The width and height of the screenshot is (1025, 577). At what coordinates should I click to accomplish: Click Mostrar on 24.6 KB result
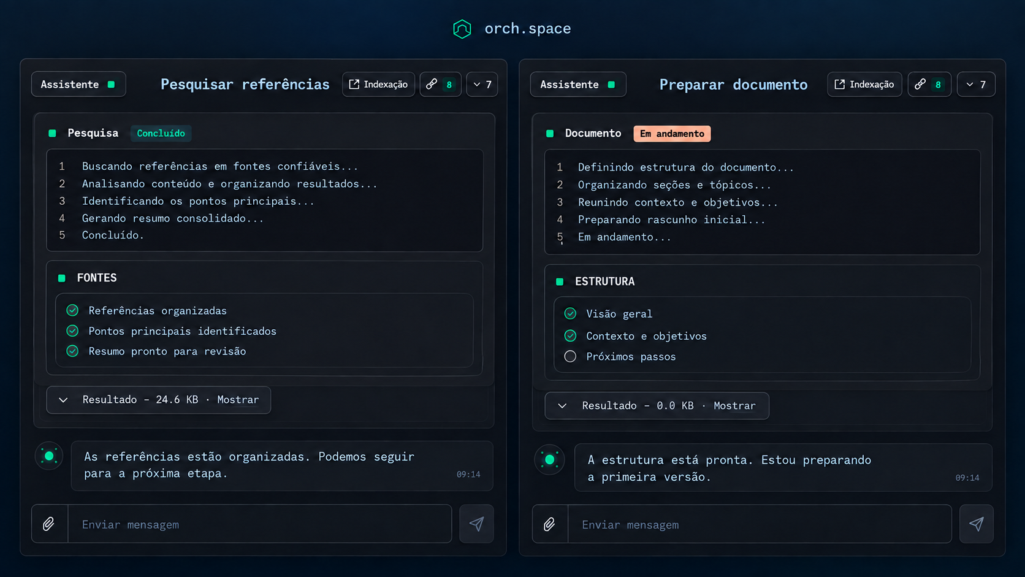click(x=238, y=400)
